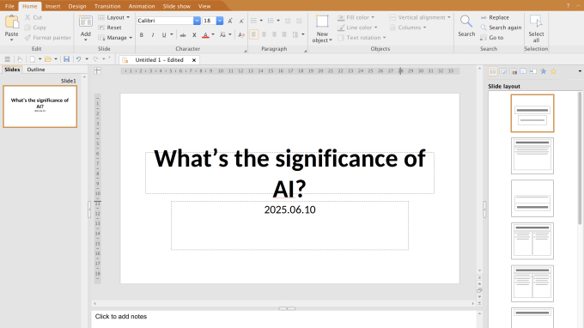Open the font size 18 dropdown
This screenshot has width=584, height=328.
tap(220, 21)
